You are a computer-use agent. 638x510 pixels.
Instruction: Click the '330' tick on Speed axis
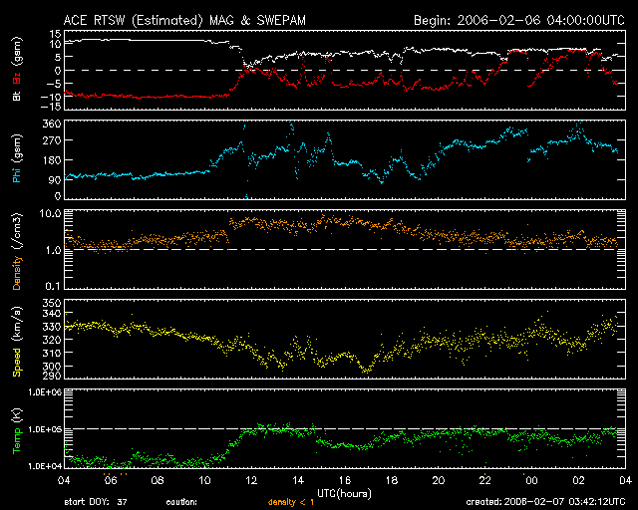pyautogui.click(x=52, y=327)
